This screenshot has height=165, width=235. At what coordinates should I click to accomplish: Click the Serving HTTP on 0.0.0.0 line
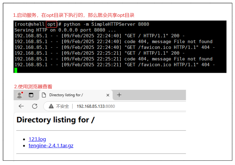coord(65,30)
